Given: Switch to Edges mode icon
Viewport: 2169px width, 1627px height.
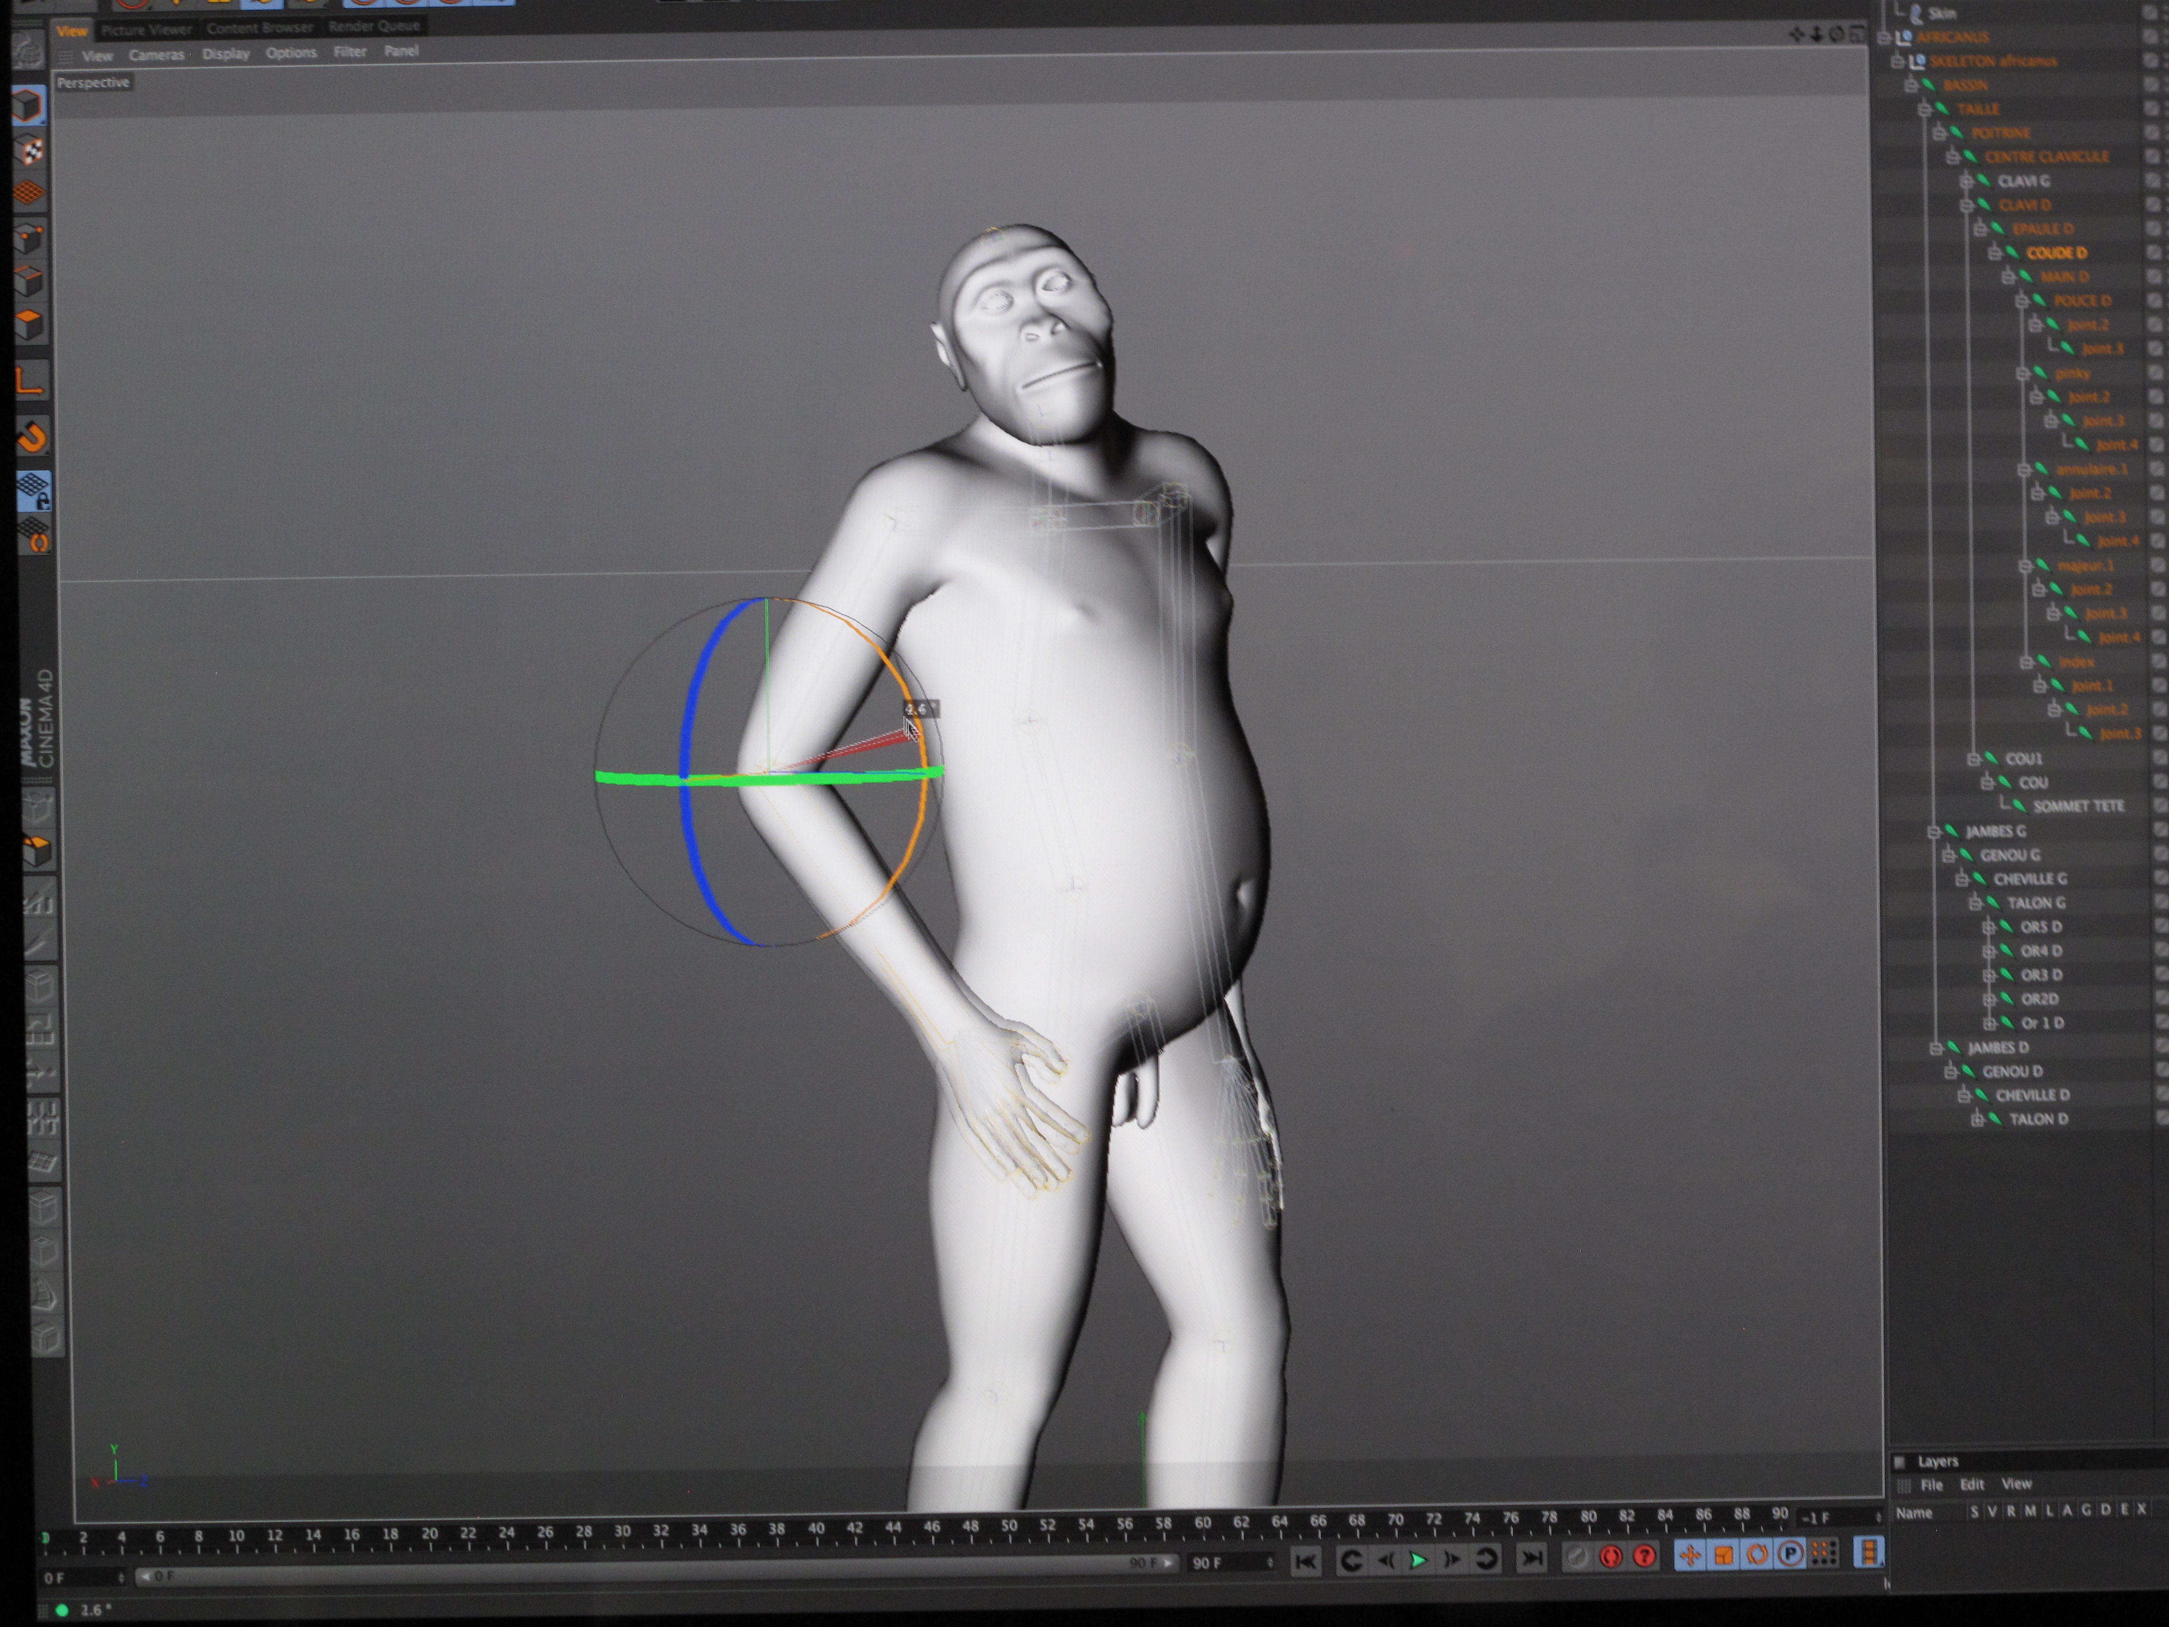Looking at the screenshot, I should pyautogui.click(x=29, y=281).
